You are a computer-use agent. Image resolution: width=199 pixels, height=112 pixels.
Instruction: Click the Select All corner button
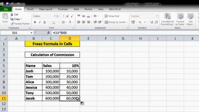pos(4,39)
